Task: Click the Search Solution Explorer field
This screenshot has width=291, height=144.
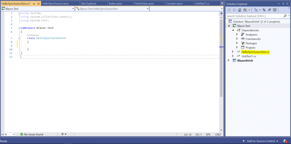Action: tap(254, 16)
